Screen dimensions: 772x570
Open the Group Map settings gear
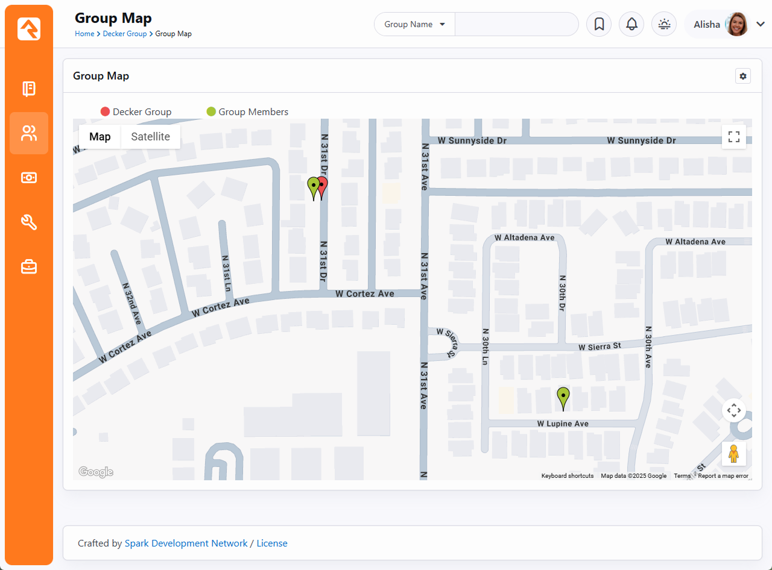[742, 76]
